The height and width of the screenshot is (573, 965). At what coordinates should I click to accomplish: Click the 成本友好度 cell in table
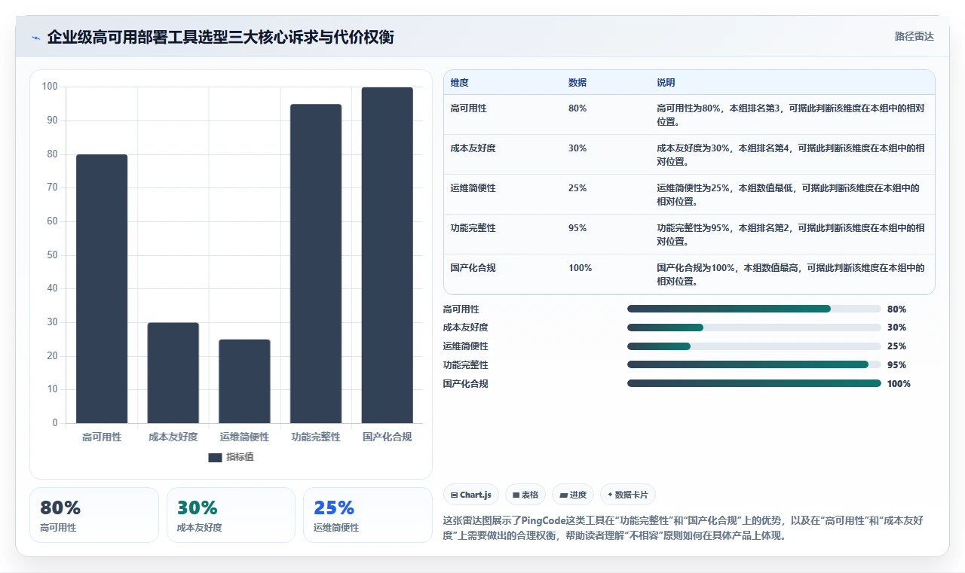click(x=473, y=148)
